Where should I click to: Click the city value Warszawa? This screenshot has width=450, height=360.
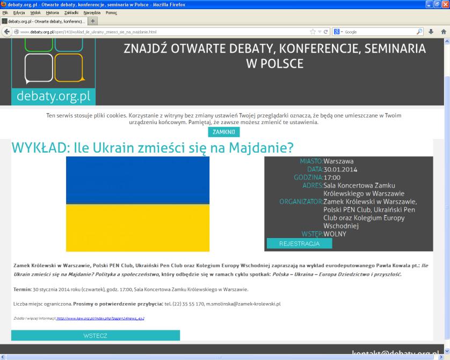click(338, 161)
